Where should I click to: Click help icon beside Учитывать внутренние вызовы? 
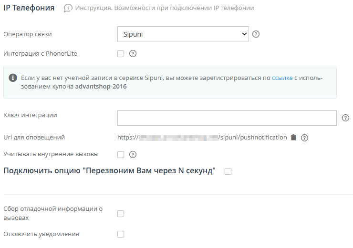[133, 155]
